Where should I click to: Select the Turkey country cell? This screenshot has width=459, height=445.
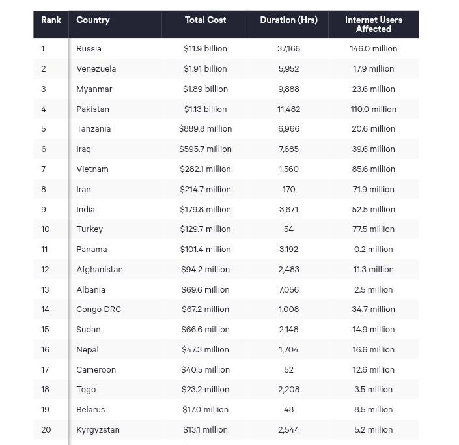[x=90, y=229]
